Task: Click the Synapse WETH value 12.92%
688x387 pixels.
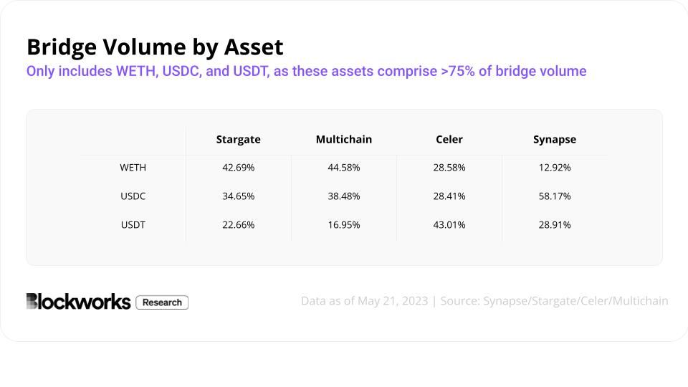Action: [555, 168]
